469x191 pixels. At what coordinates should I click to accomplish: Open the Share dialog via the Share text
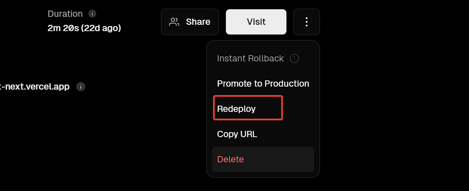pos(198,22)
